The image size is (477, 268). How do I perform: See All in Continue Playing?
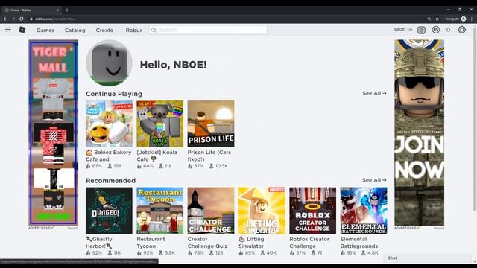tap(374, 93)
